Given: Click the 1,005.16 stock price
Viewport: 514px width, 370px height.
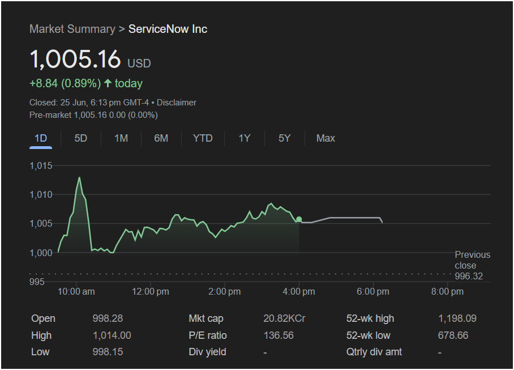Looking at the screenshot, I should tap(75, 59).
